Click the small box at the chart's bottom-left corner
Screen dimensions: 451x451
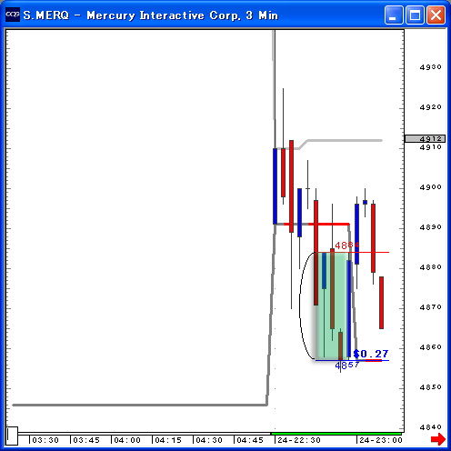click(12, 436)
